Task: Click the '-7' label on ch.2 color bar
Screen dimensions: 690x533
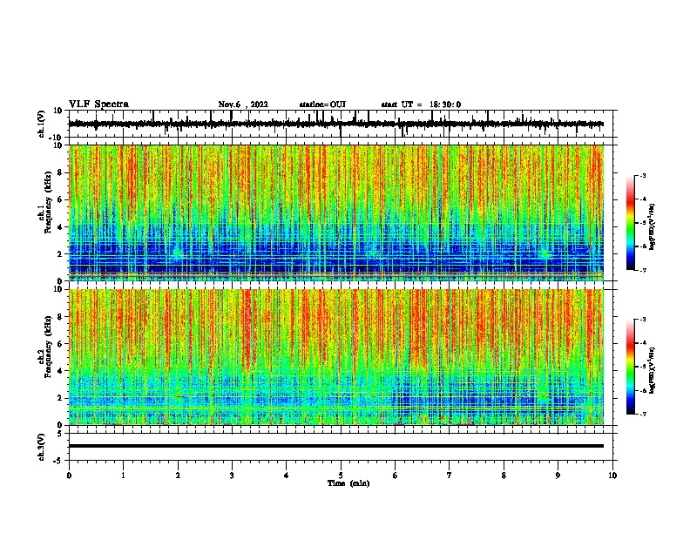Action: pyautogui.click(x=642, y=414)
